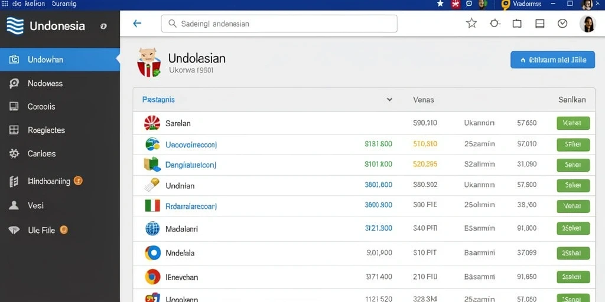Click the Senlkan column header
The height and width of the screenshot is (302, 605).
pyautogui.click(x=572, y=100)
